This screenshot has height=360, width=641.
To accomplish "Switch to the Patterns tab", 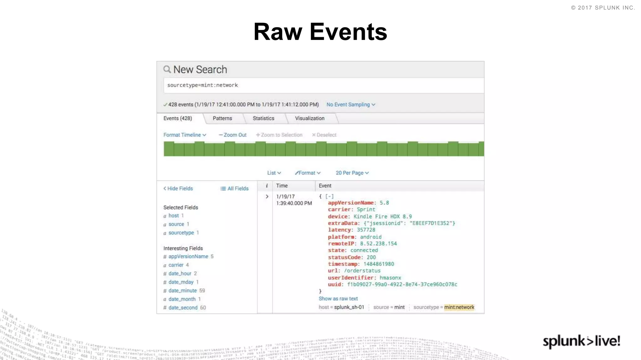I will pos(222,118).
